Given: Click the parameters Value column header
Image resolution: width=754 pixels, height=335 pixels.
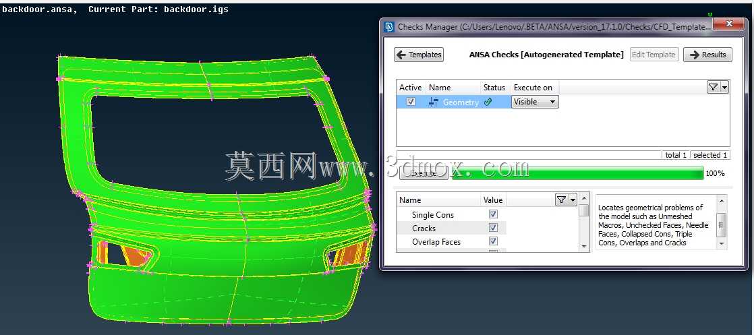Looking at the screenshot, I should 493,200.
